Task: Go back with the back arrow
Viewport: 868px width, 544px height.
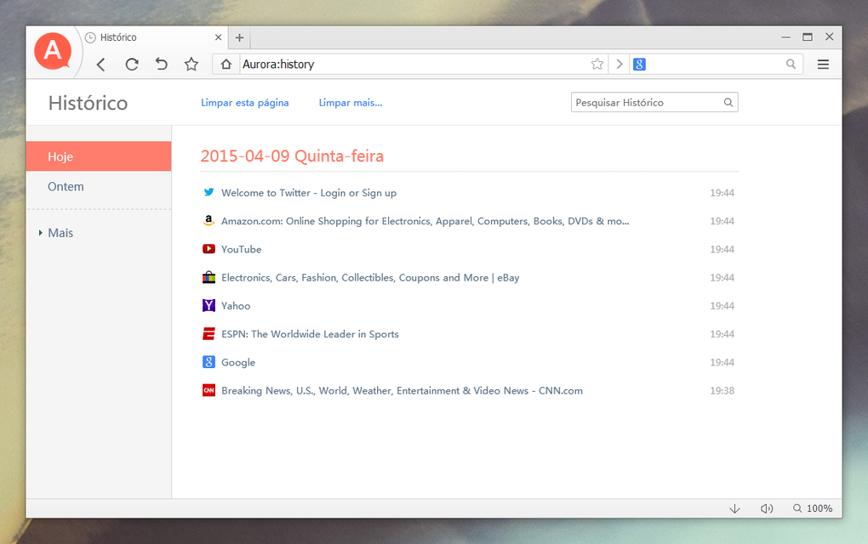Action: [100, 65]
